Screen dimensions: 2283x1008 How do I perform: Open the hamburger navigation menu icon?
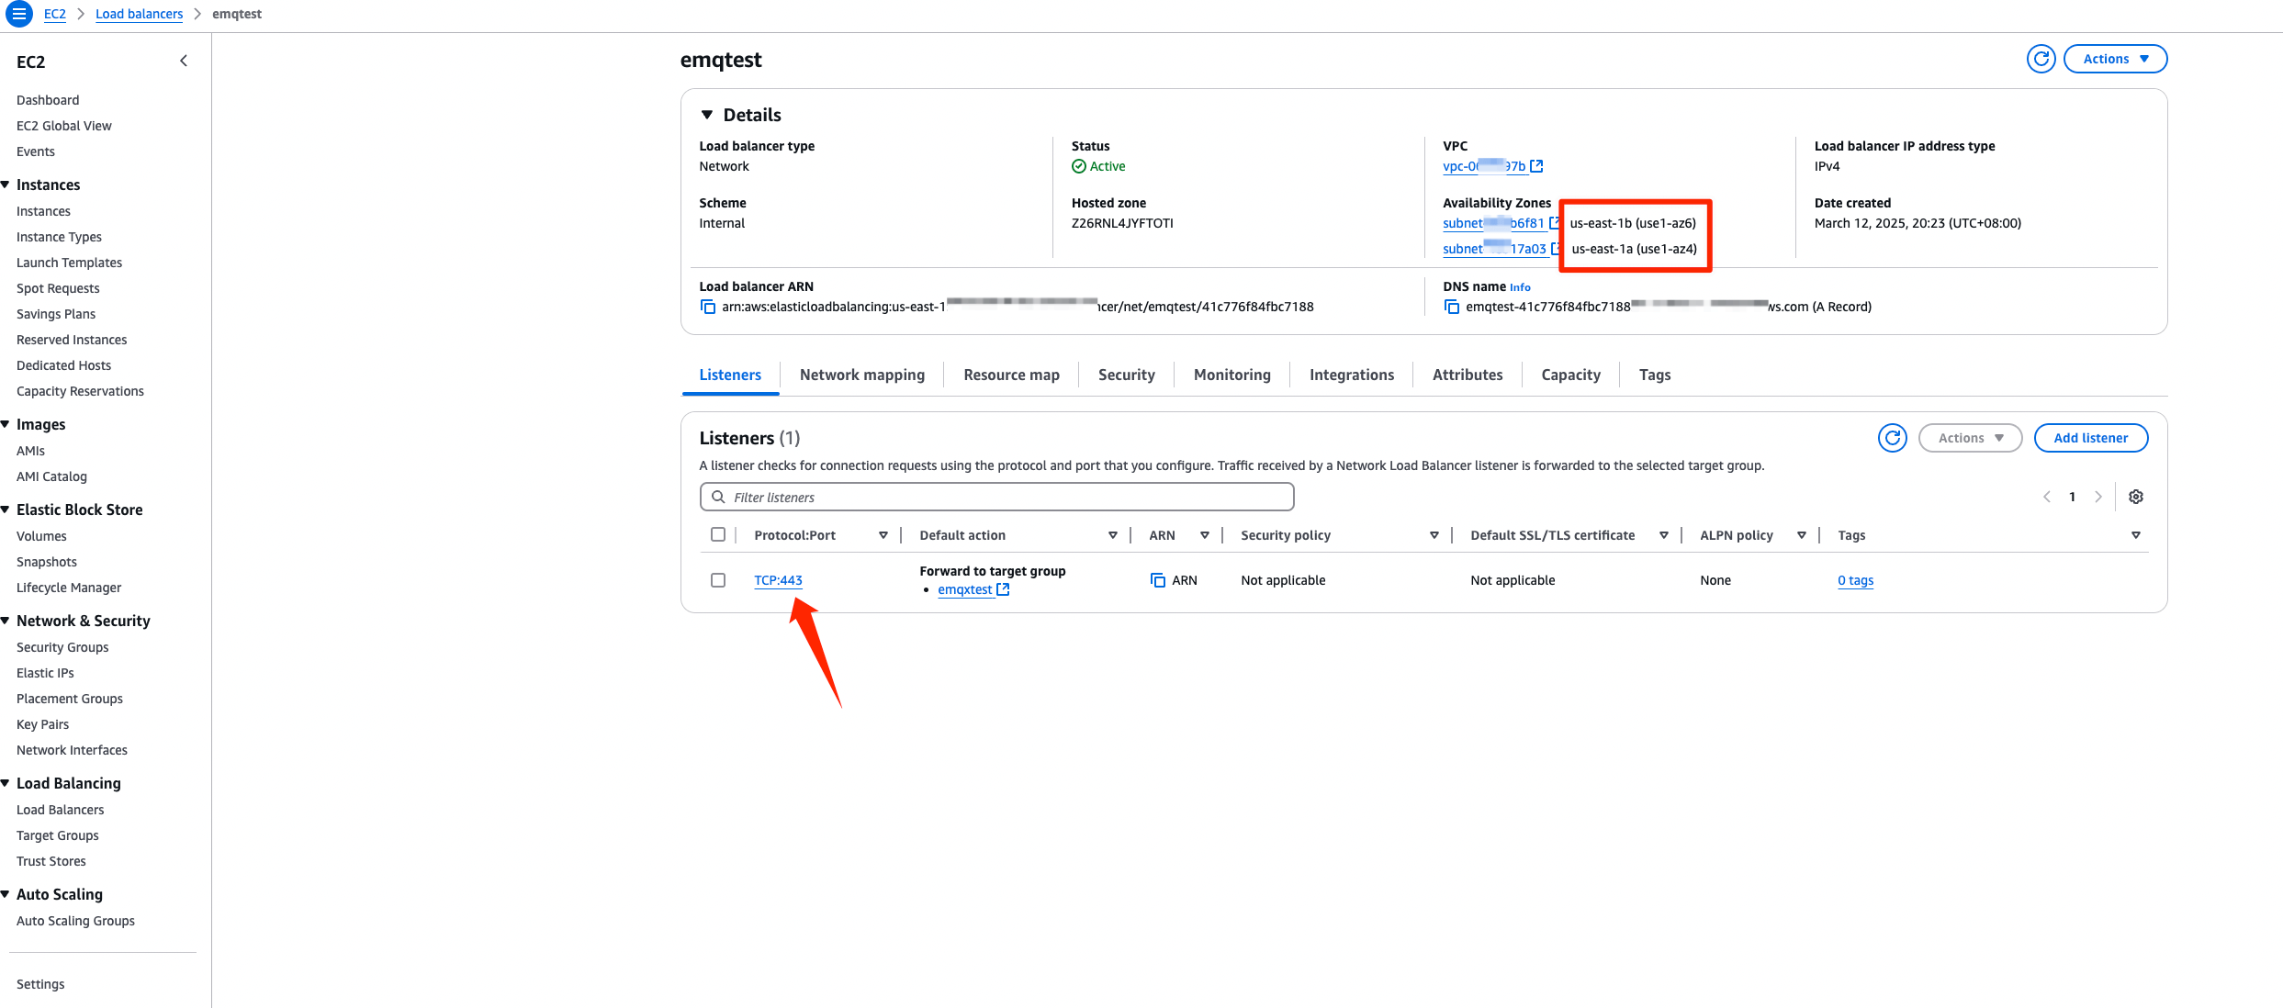tap(18, 14)
